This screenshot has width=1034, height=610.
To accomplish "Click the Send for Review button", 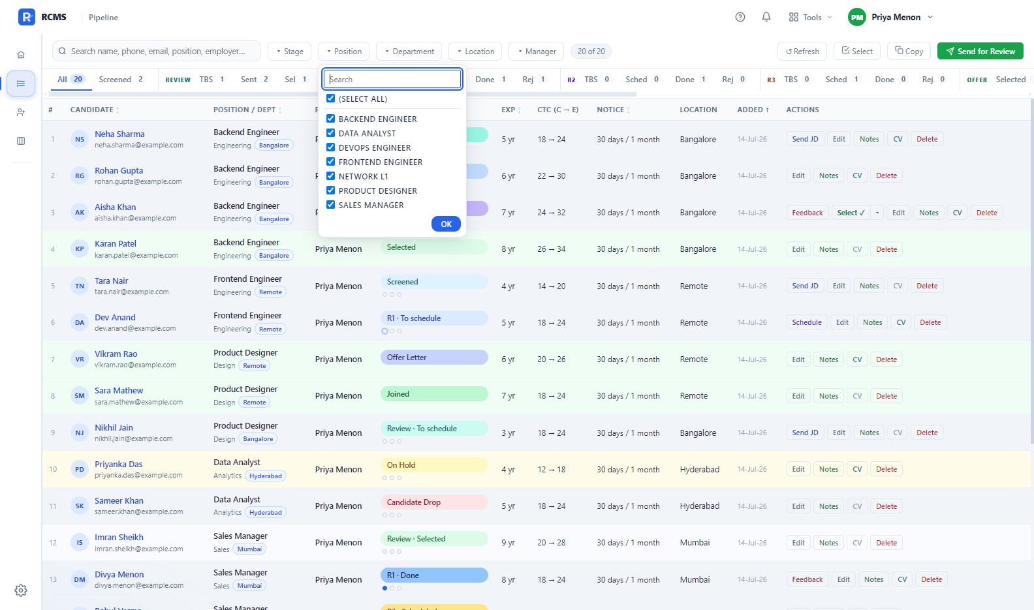I will click(980, 52).
